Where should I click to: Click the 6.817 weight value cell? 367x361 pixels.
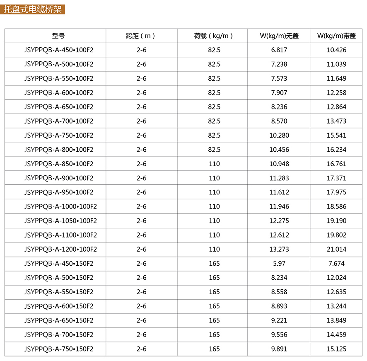pos(279,50)
